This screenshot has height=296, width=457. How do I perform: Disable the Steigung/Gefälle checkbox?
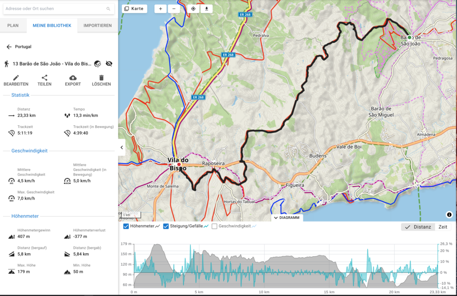tap(166, 226)
